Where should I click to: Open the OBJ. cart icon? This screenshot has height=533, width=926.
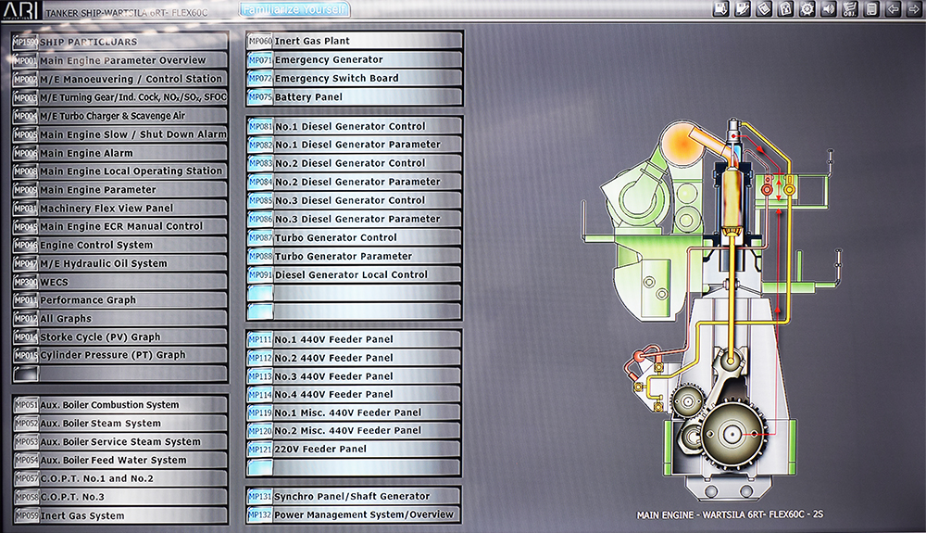pyautogui.click(x=850, y=9)
